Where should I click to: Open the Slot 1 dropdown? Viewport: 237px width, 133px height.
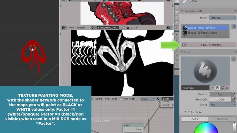pos(147,99)
